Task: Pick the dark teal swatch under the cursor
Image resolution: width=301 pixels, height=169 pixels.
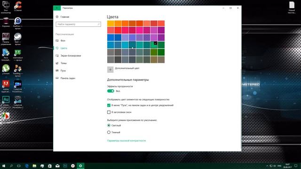Action: tap(132, 45)
